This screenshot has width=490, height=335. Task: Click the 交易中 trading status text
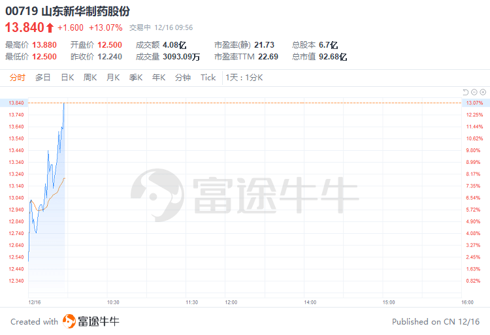click(x=140, y=28)
